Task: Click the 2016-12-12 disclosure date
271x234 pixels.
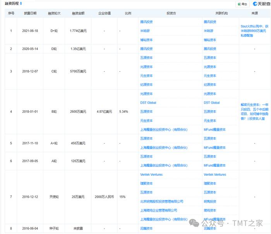Action: click(30, 197)
